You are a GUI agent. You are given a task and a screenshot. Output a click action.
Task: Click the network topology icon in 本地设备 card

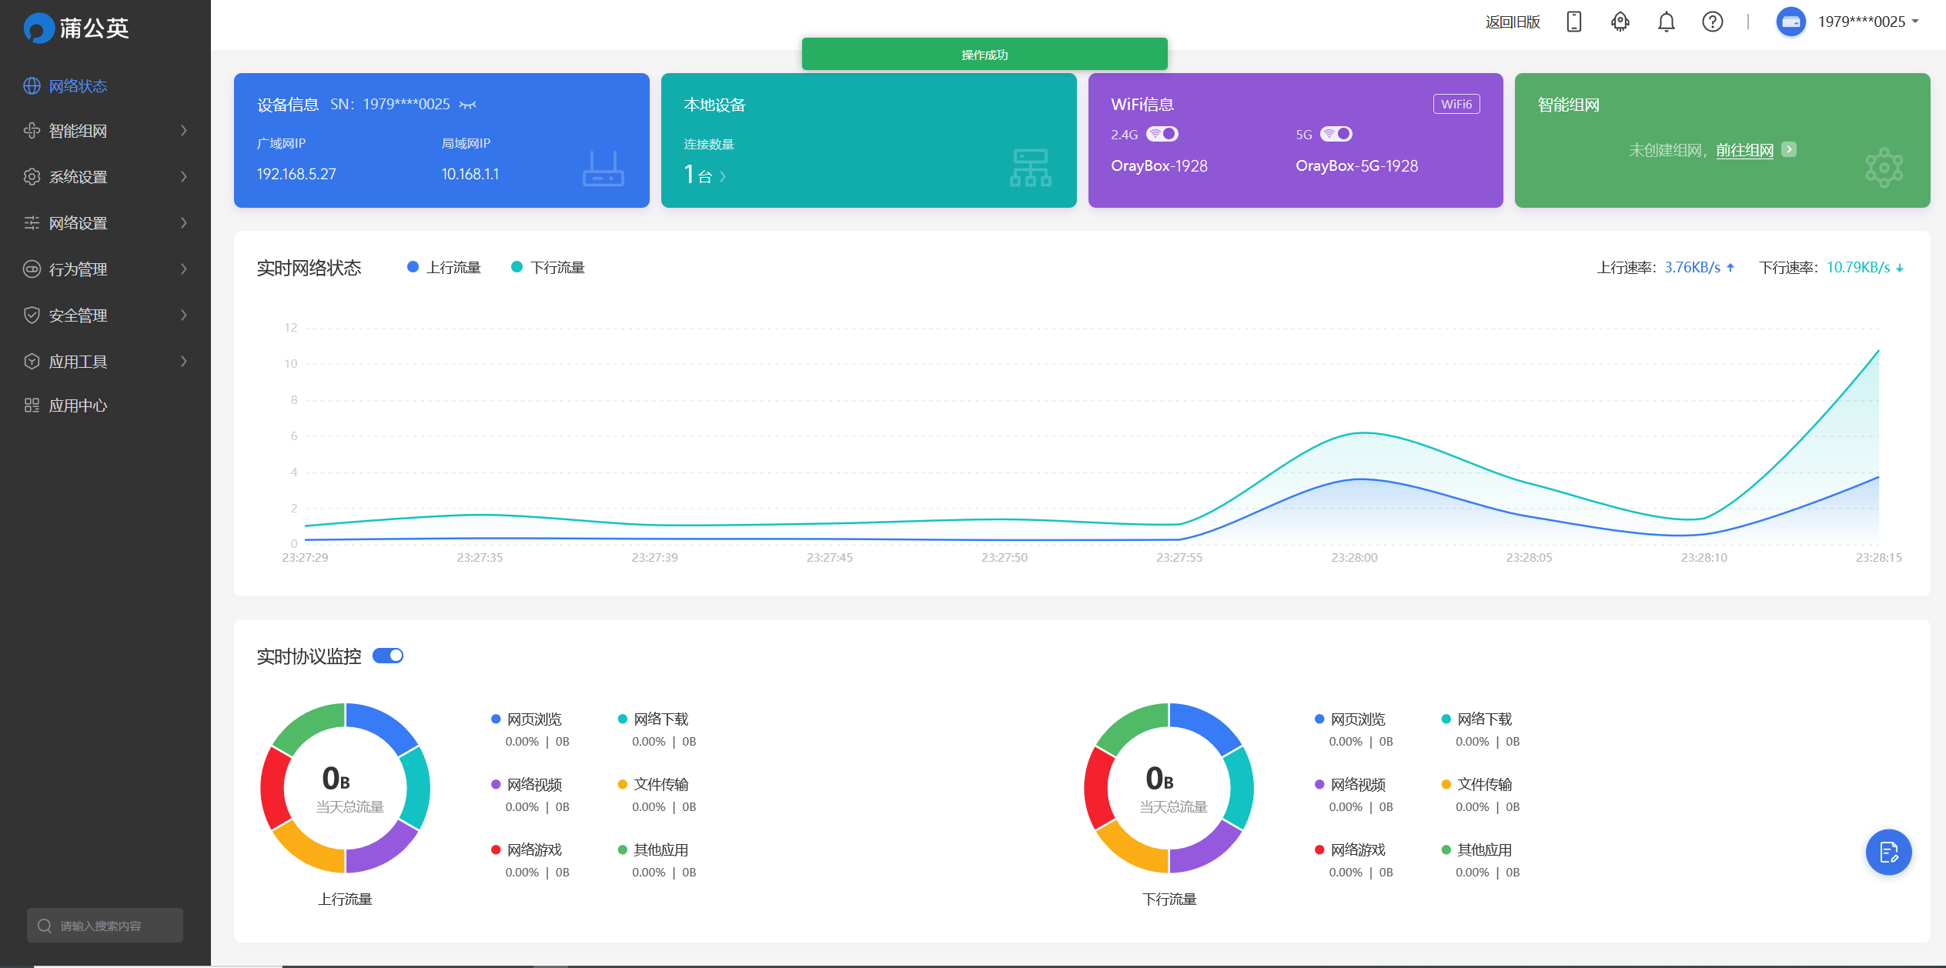tap(1030, 168)
